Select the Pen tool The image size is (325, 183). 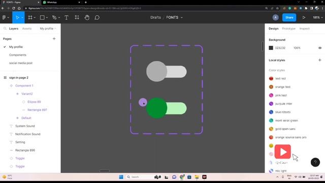54,17
